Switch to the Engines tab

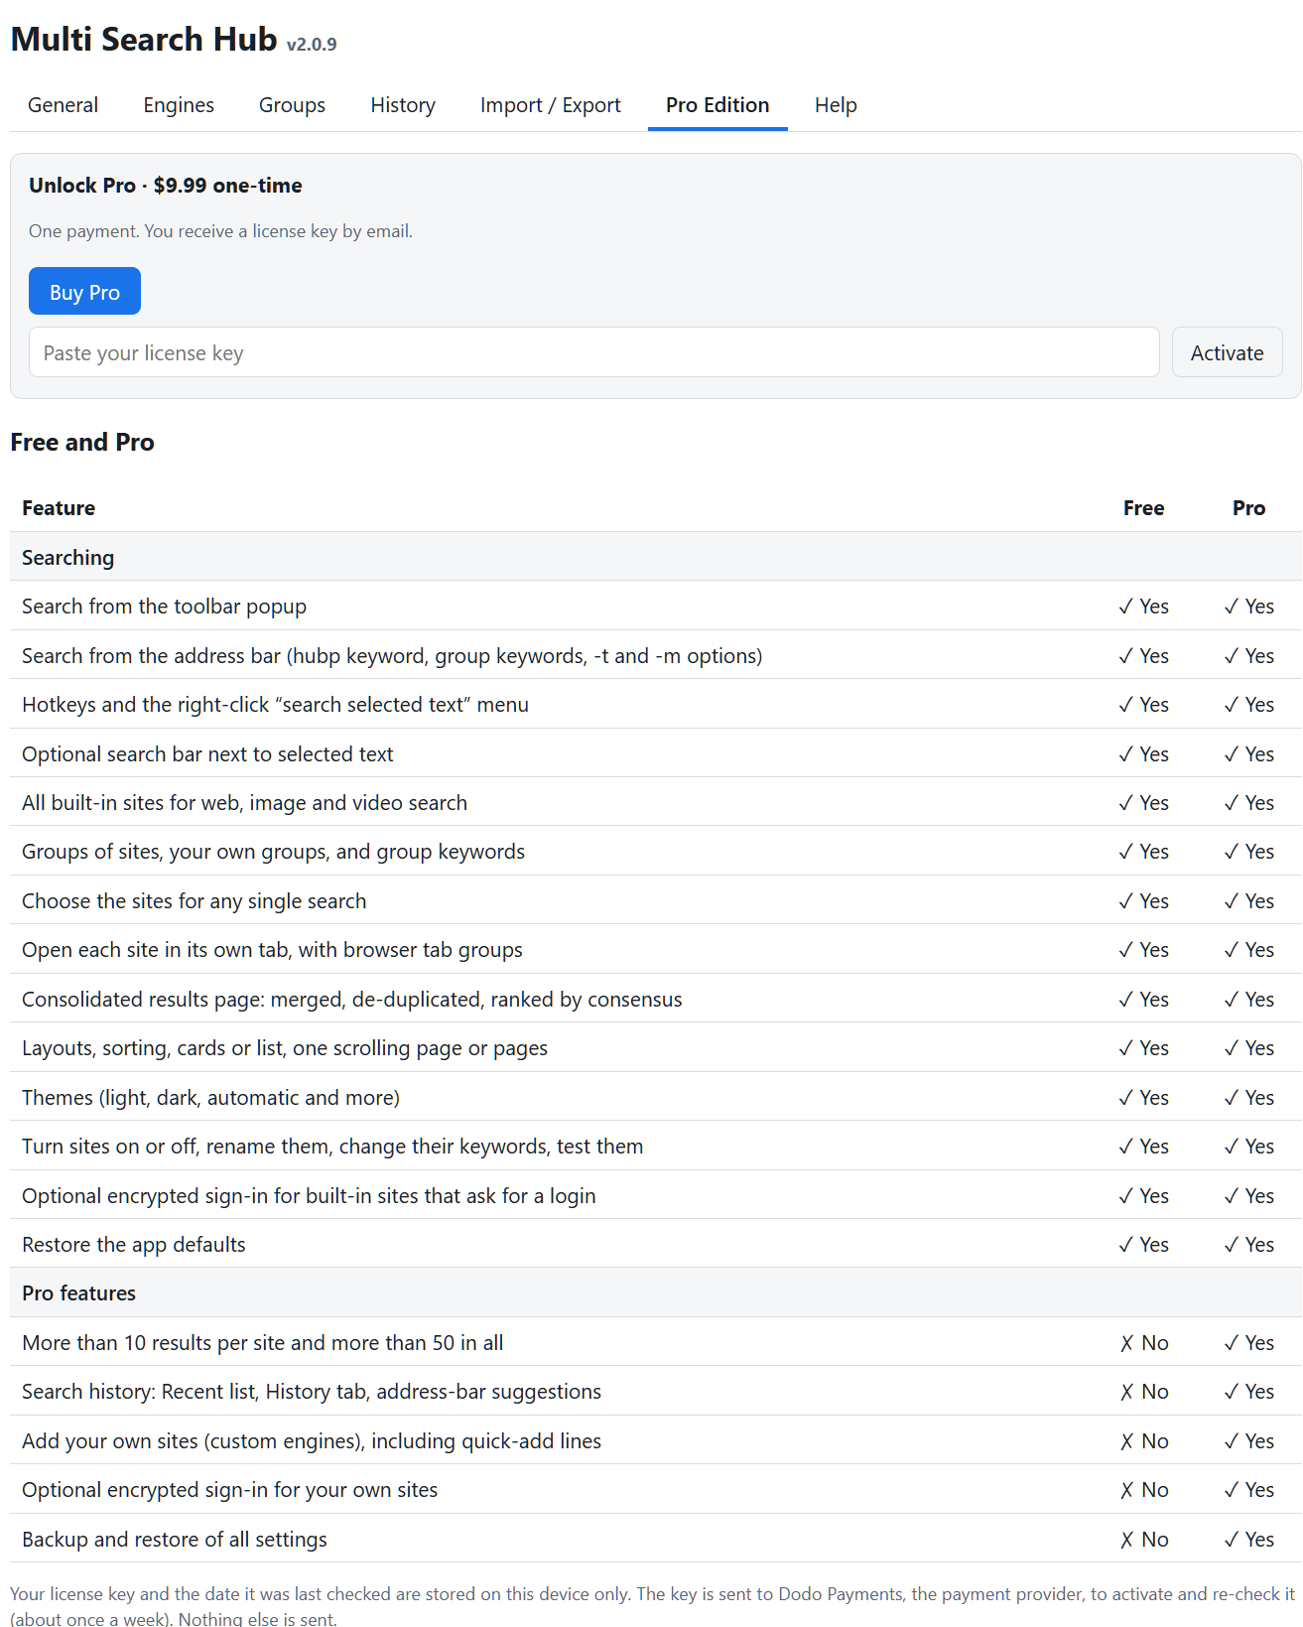point(179,105)
